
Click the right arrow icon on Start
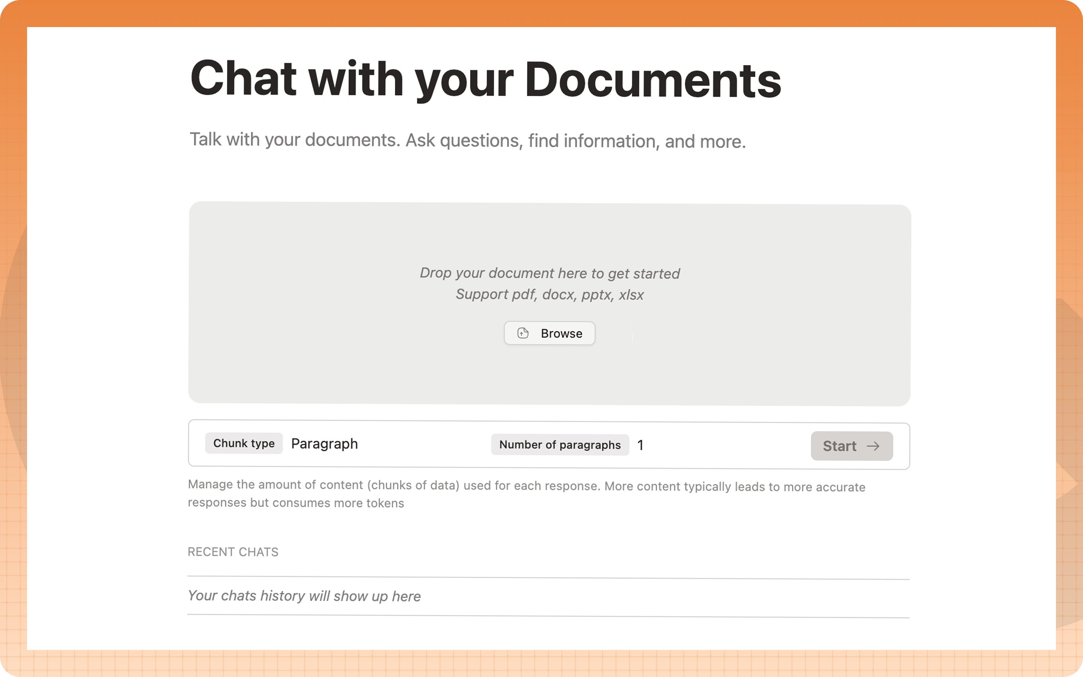(873, 446)
